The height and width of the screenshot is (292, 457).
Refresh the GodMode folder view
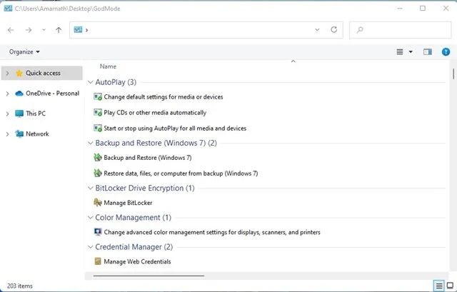333,29
